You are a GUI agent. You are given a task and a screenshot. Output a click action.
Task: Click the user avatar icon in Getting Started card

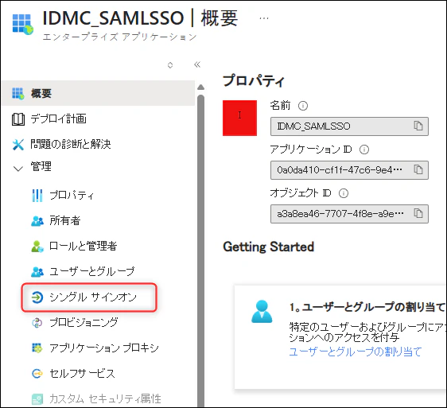pyautogui.click(x=262, y=311)
